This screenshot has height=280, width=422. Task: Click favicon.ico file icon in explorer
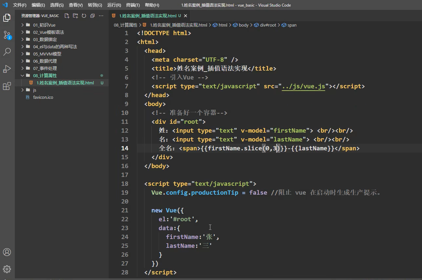(27, 97)
